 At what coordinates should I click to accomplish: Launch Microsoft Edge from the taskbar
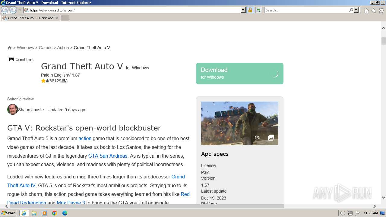(65, 213)
